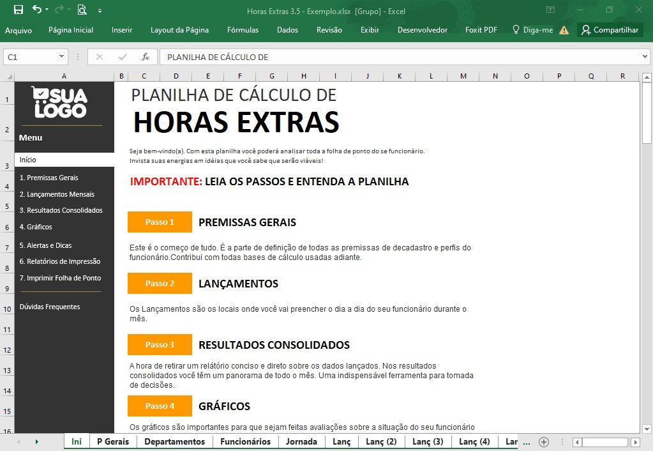Screen dimensions: 653x451
Task: Select the Desenvolvedor tab
Action: point(423,30)
